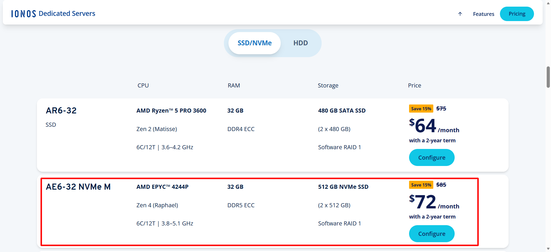Go to the Features section
The image size is (551, 252).
pyautogui.click(x=483, y=14)
